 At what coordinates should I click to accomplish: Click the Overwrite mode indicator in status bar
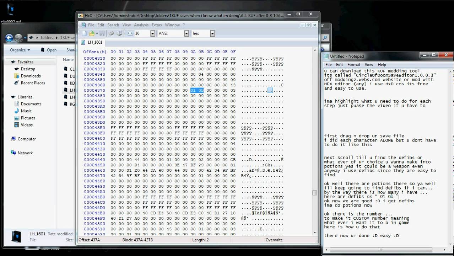274,240
